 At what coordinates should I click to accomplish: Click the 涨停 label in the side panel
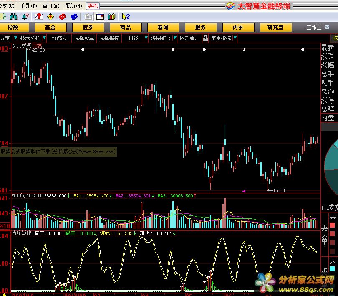click(x=328, y=100)
